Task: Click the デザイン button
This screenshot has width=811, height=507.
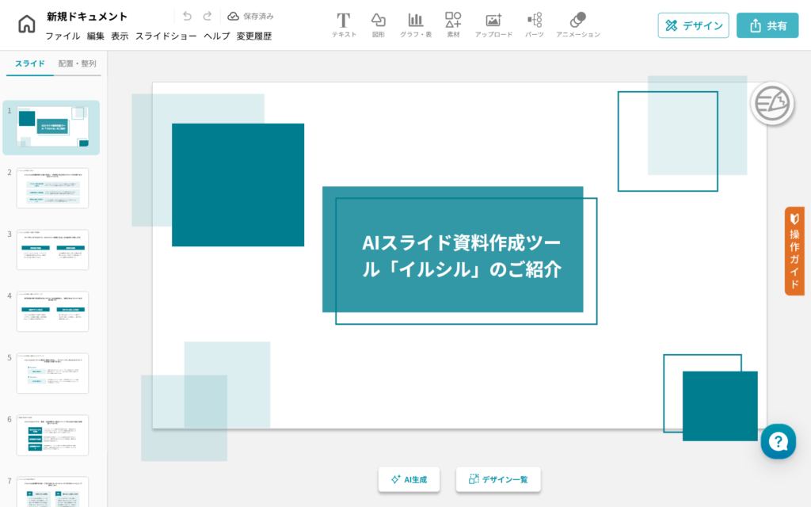Action: 693,25
